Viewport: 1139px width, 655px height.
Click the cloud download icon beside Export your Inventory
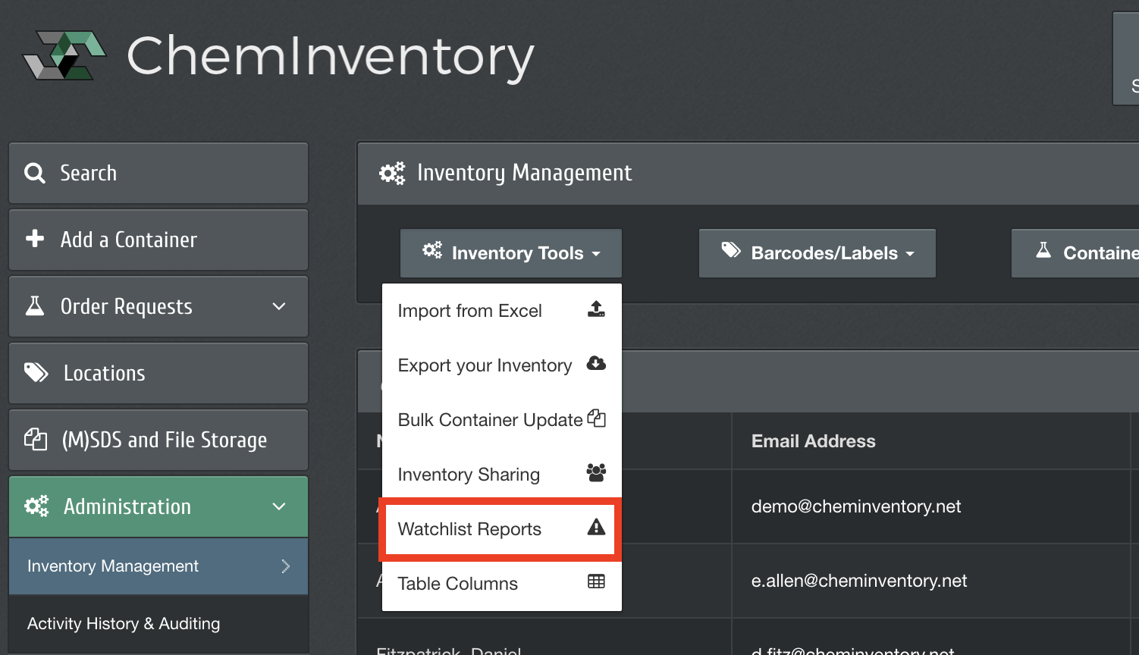(596, 364)
